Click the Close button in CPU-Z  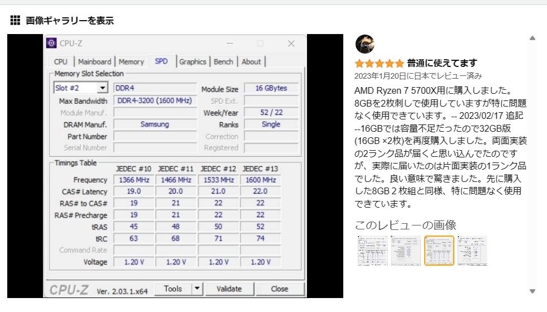coord(280,289)
